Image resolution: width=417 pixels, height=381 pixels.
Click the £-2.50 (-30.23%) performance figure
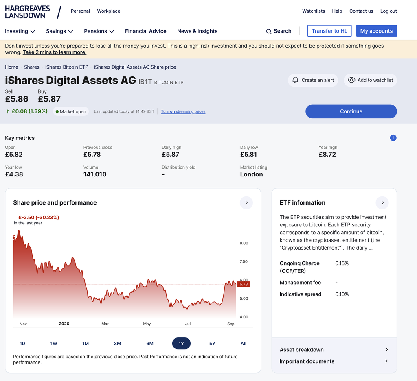tap(39, 218)
